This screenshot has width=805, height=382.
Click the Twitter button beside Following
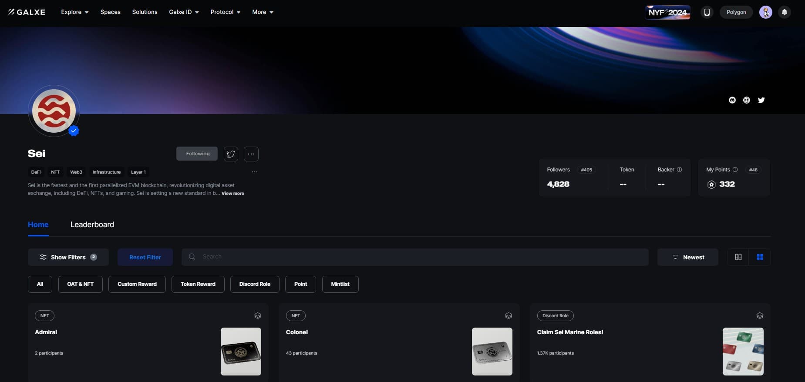click(231, 154)
